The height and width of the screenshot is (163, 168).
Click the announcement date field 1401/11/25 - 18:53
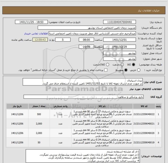(31, 22)
